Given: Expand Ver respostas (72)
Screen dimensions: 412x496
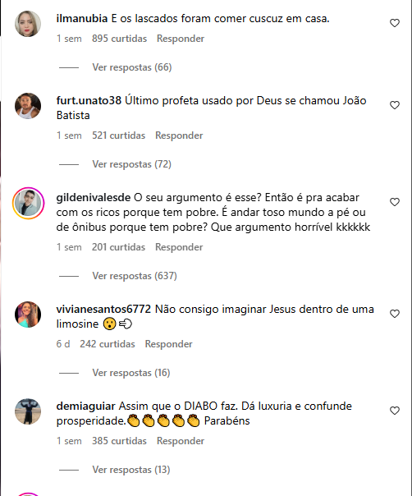Looking at the screenshot, I should (x=131, y=164).
